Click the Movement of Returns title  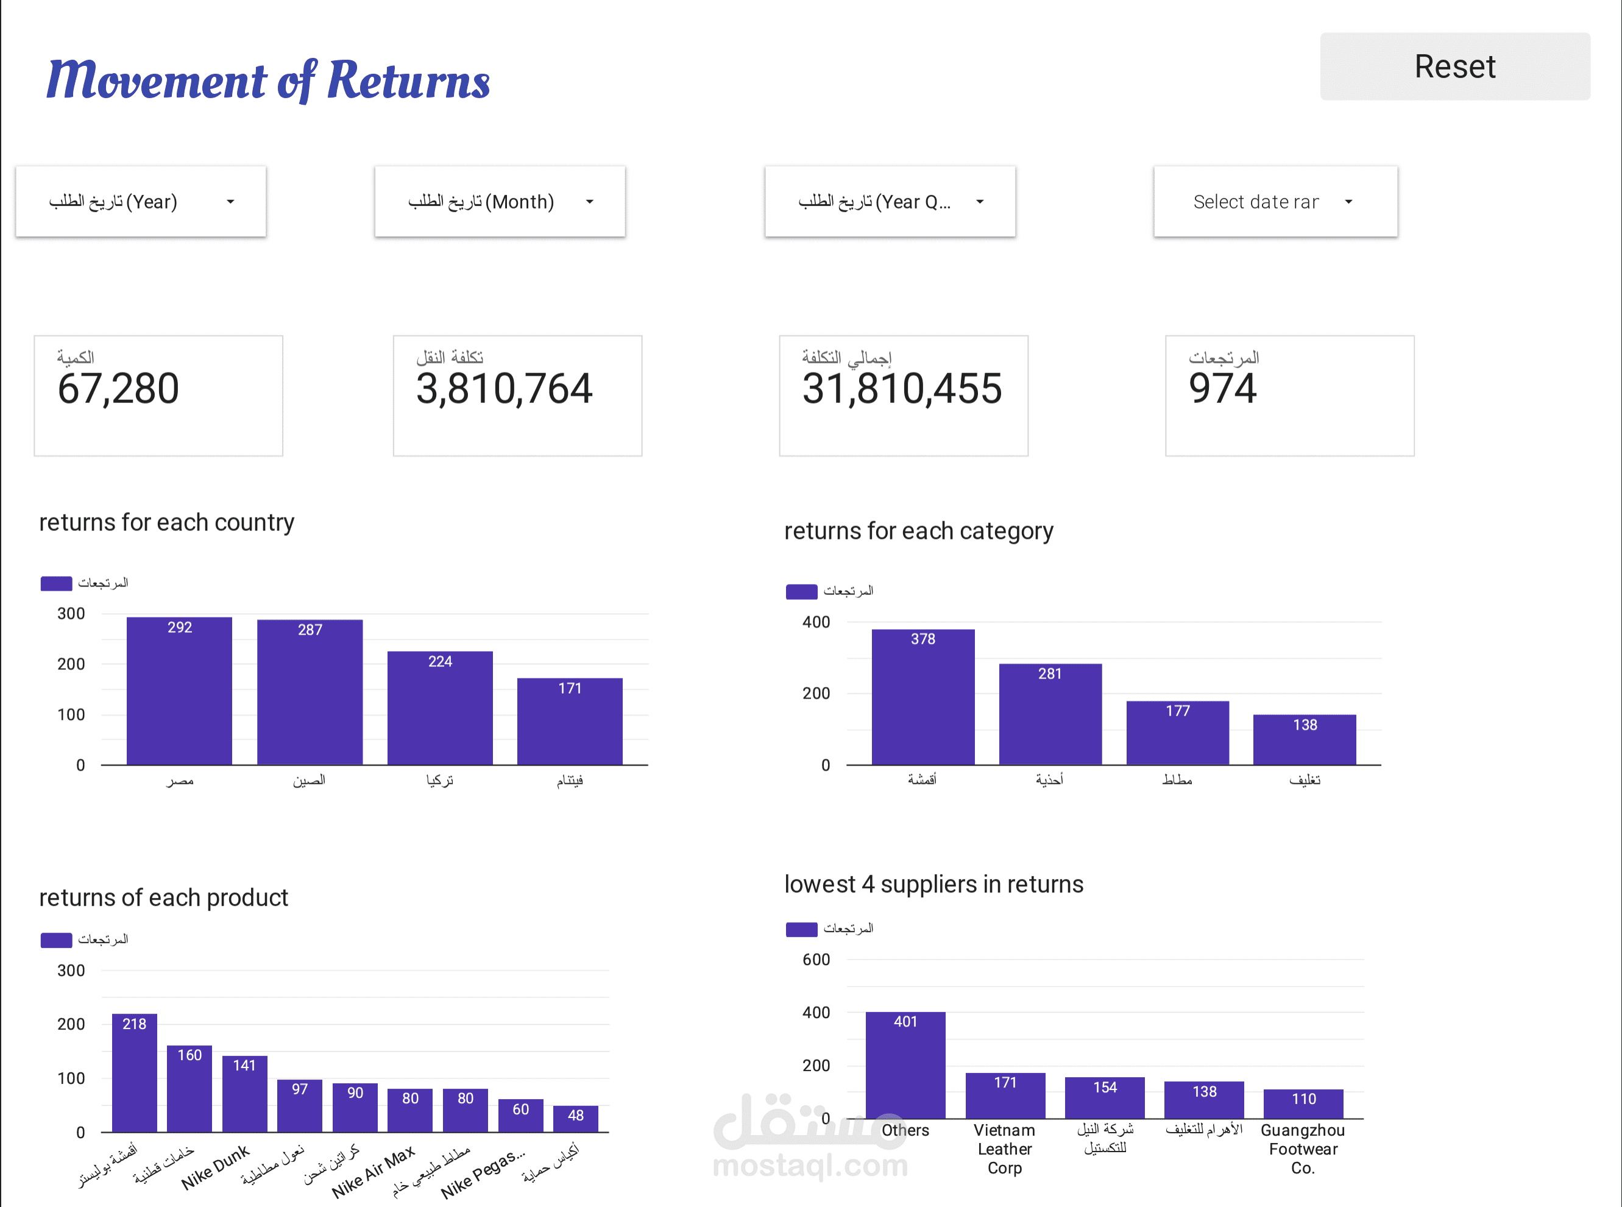268,80
